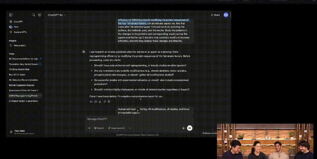Screen dimensions: 317x159
Task: Give the response a thumbs down
Action: [x=104, y=102]
